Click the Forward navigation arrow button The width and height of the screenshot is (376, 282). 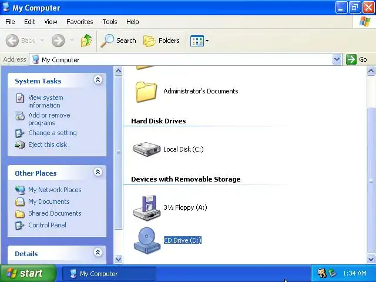(58, 41)
